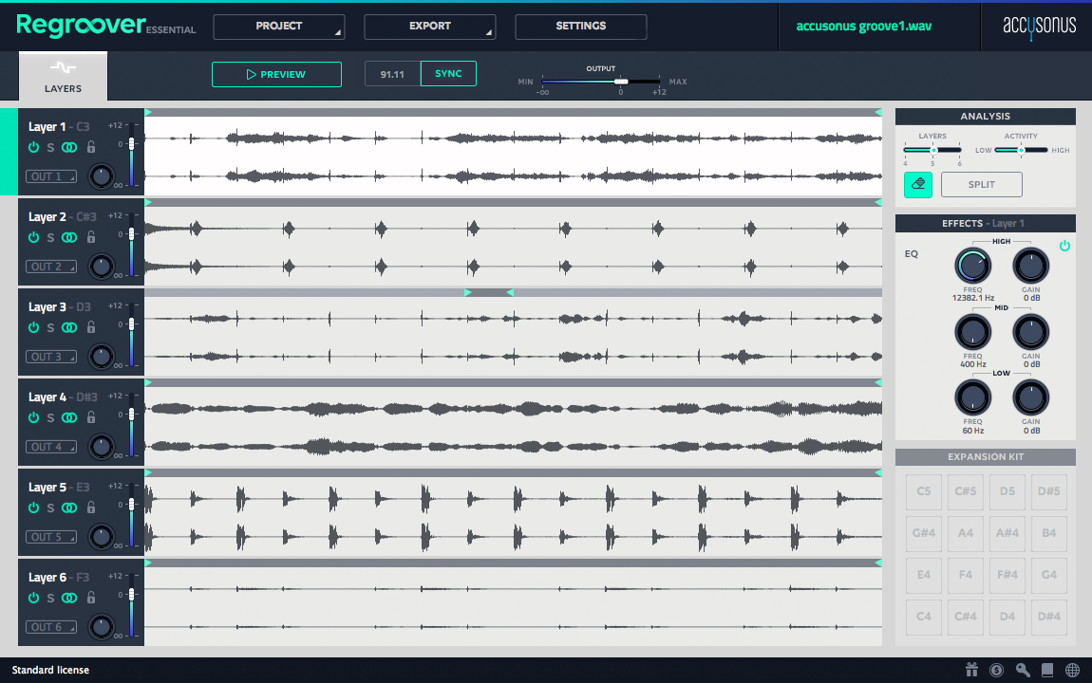Solo Layer 3
Viewport: 1092px width, 683px height.
coord(50,327)
